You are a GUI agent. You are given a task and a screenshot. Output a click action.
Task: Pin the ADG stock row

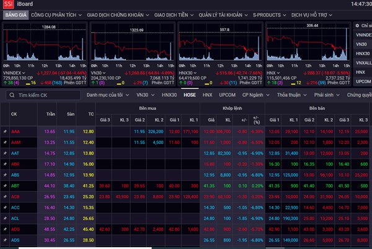pos(5,229)
